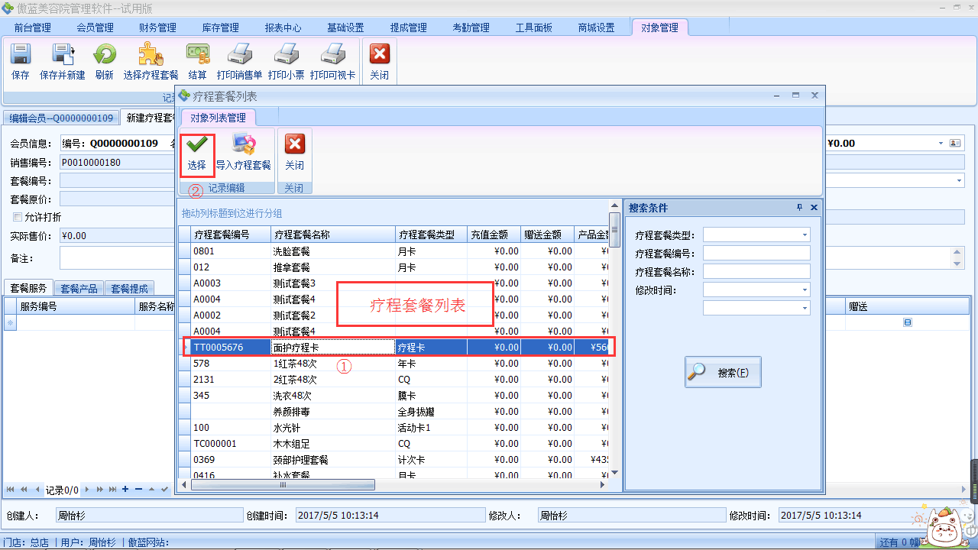Click the green checkmark Select (选择) button
The image size is (978, 550).
tap(196, 151)
